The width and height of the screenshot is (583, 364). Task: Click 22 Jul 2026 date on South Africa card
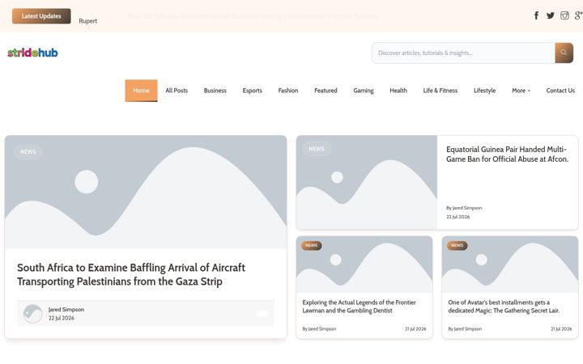click(62, 319)
